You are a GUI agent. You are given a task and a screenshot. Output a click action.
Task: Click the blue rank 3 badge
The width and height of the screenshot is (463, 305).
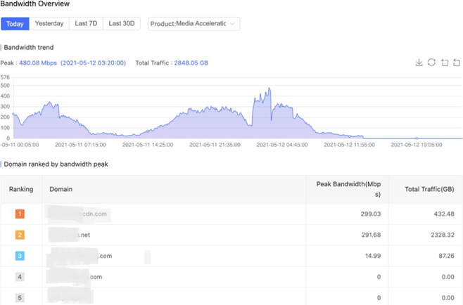click(20, 256)
